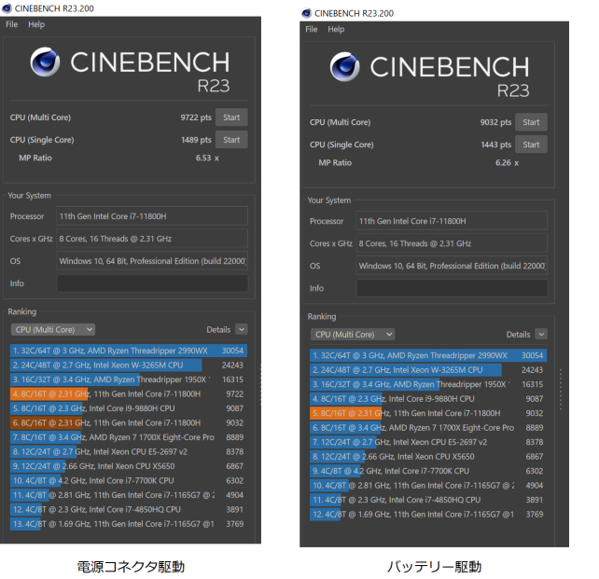Select rank 11 i7-4850HQ row, right window
599x579 pixels.
point(428,500)
